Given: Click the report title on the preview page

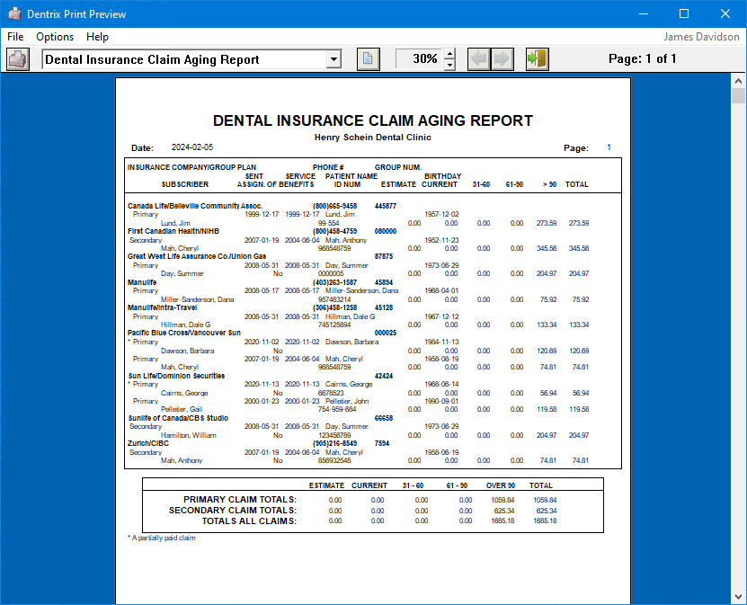Looking at the screenshot, I should click(372, 120).
